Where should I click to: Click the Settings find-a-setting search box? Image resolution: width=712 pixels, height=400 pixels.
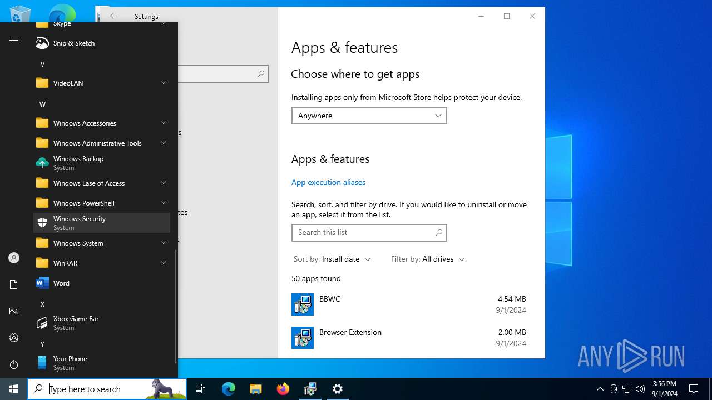tap(223, 74)
